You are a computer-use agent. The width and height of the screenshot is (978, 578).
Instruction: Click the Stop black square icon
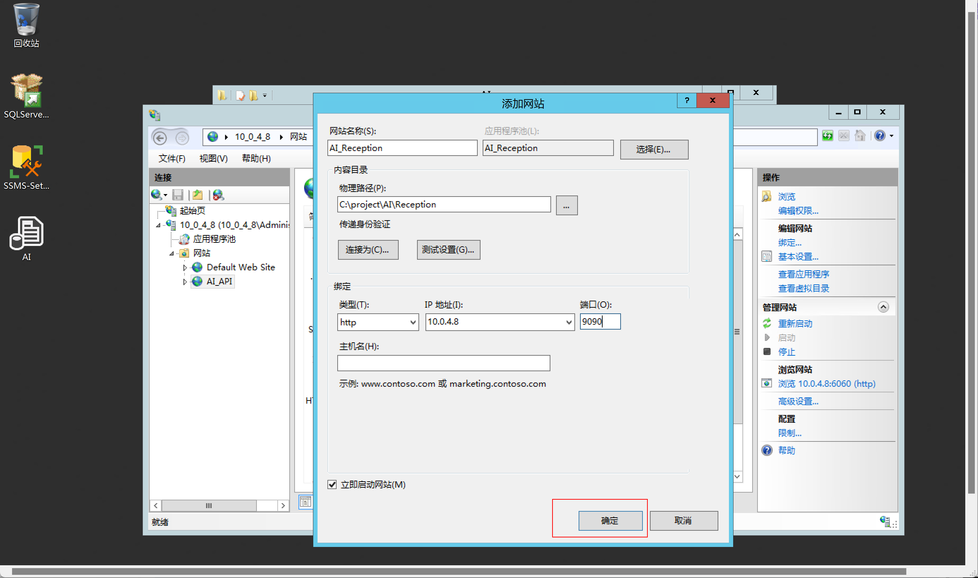[x=767, y=351]
